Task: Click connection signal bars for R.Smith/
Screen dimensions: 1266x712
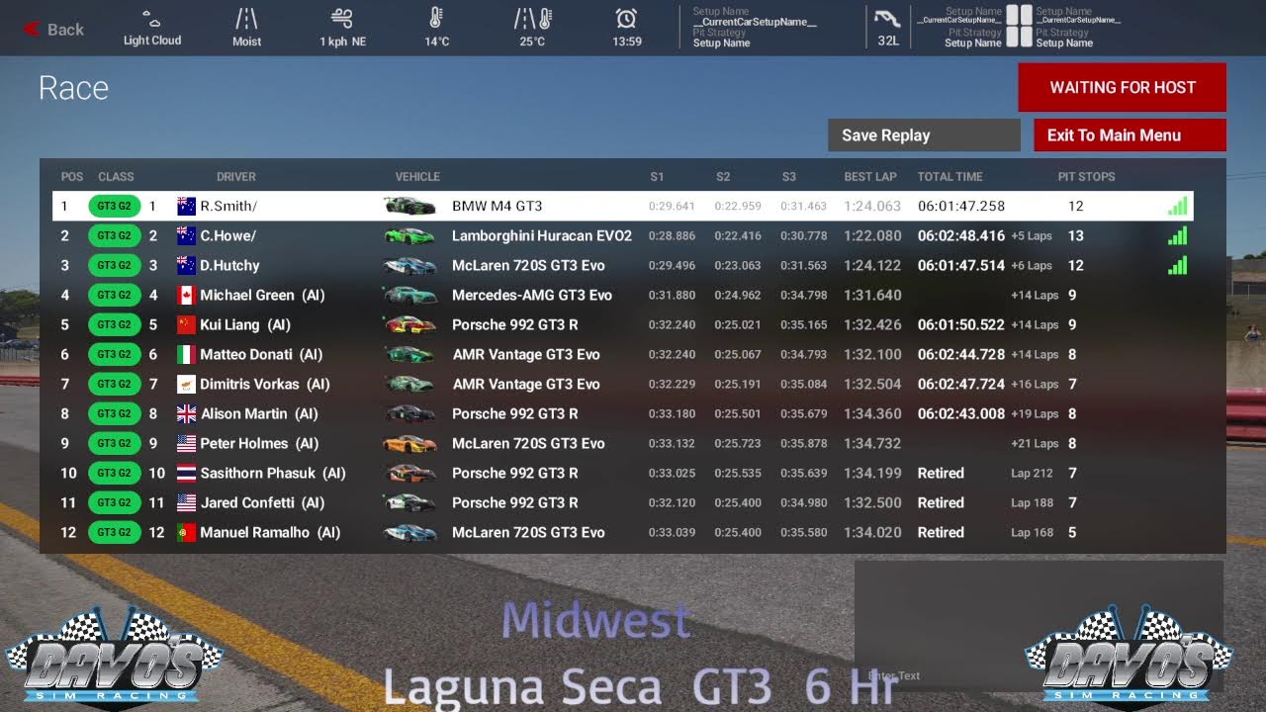Action: (x=1177, y=206)
